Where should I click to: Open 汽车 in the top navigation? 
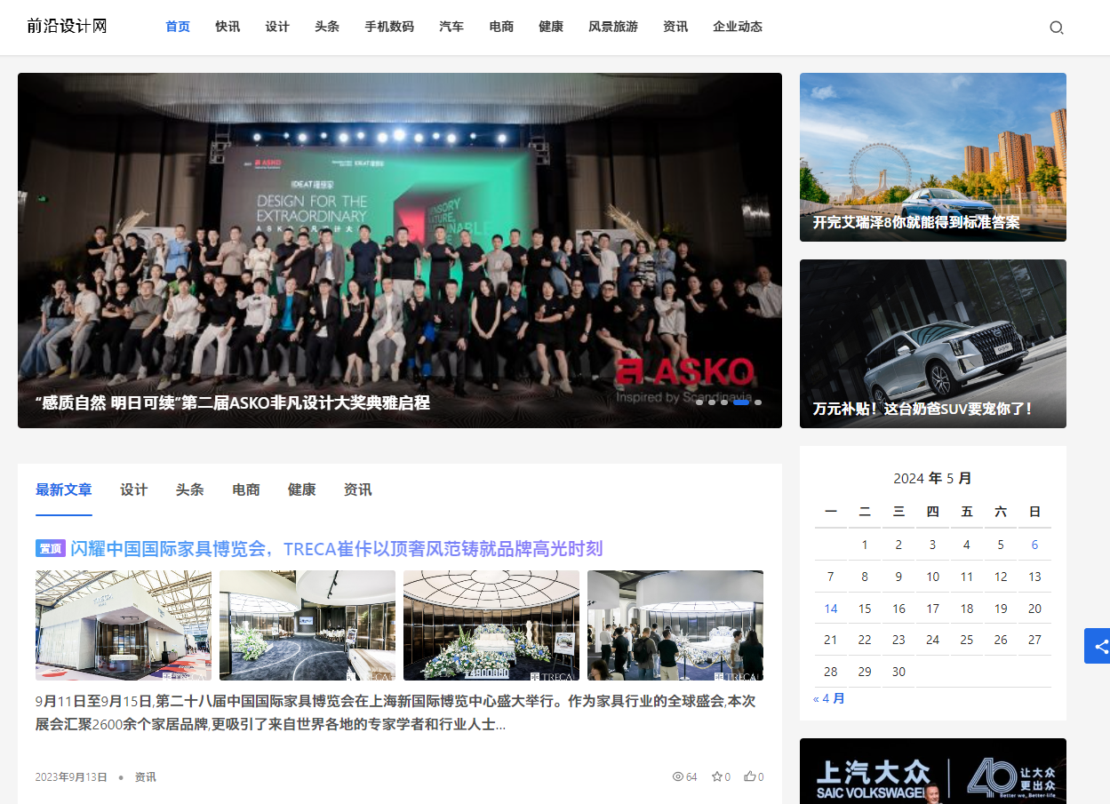(451, 27)
